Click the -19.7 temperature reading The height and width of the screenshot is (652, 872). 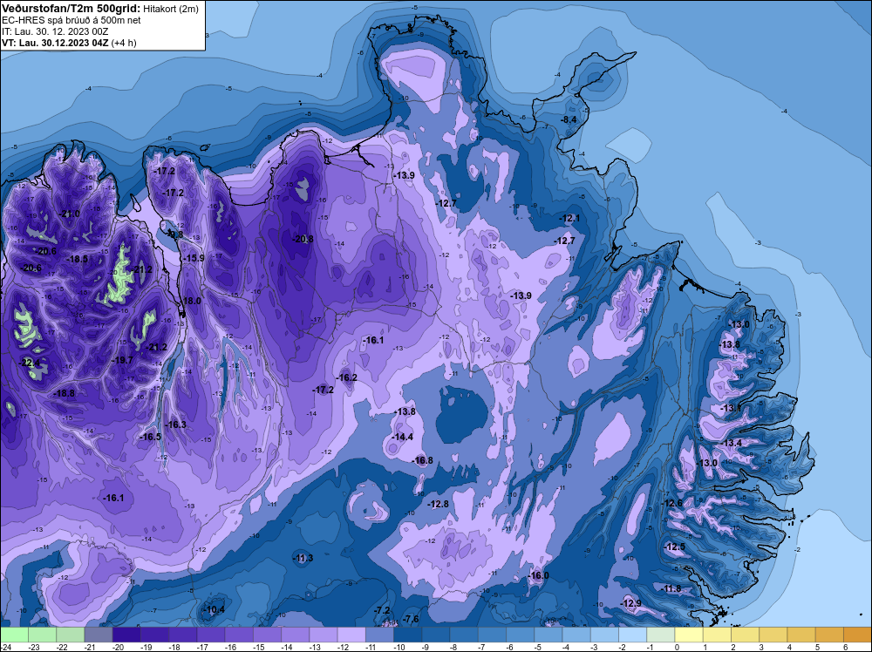[x=122, y=360]
